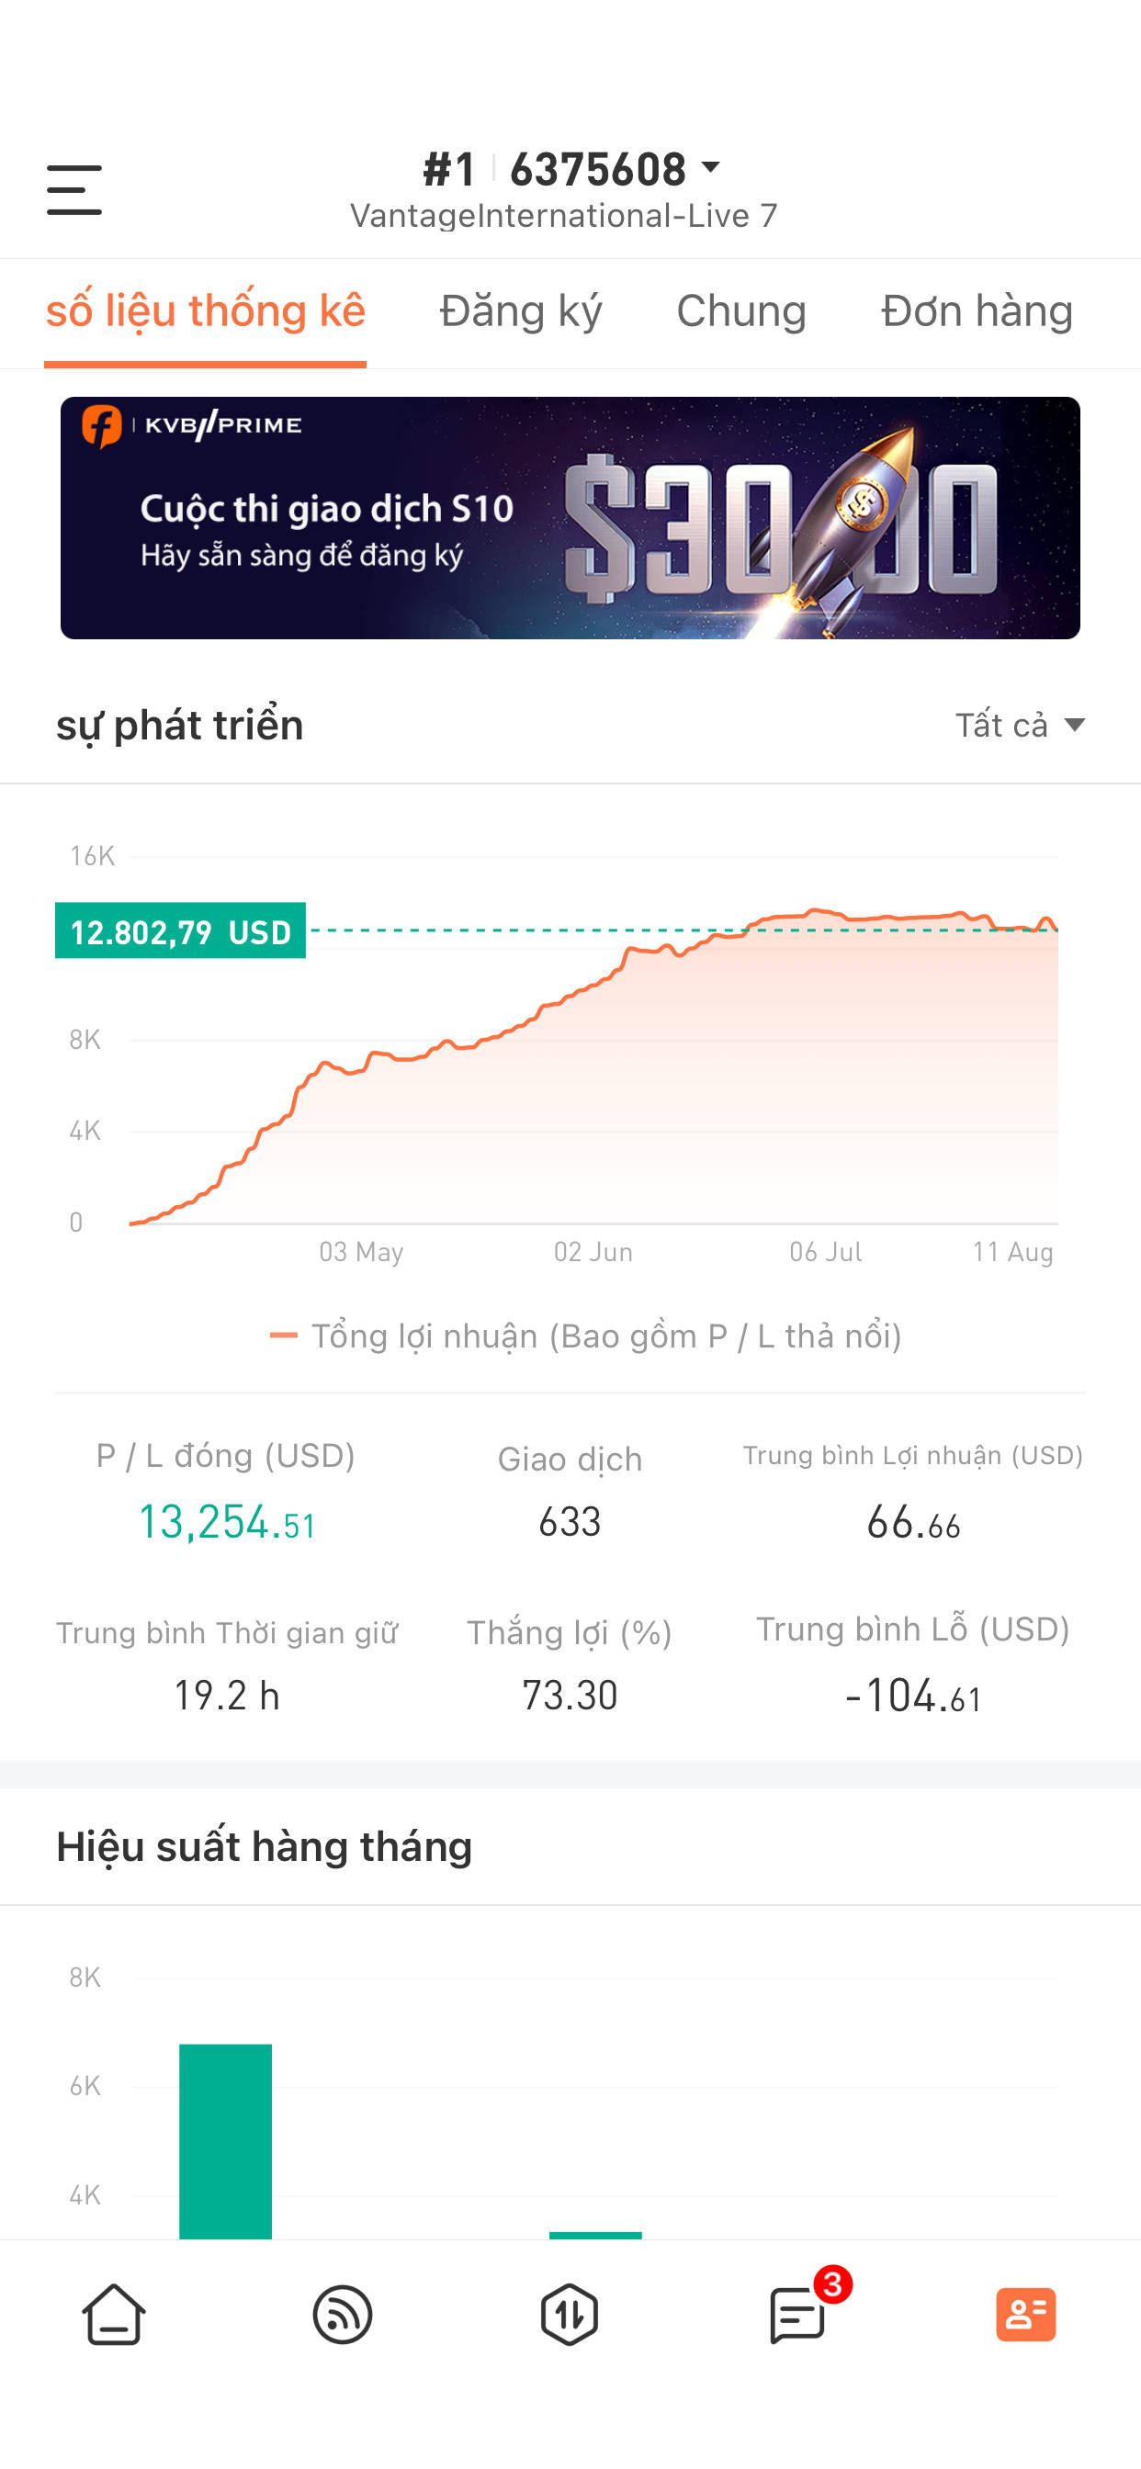Tap the P / L đóng value 13,254.51
Screen dimensions: 1141x2469
tap(227, 1522)
